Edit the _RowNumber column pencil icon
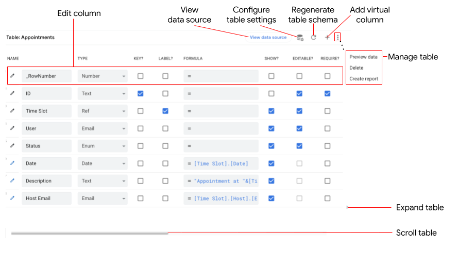 [x=12, y=76]
